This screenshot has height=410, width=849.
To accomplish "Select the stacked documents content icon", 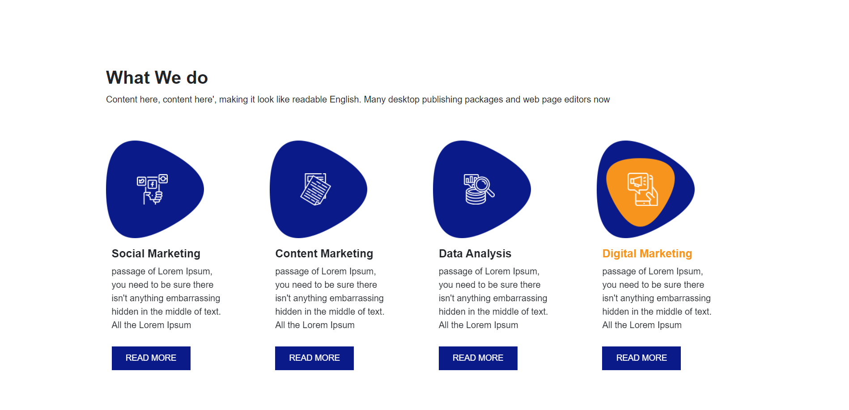I will pyautogui.click(x=315, y=189).
